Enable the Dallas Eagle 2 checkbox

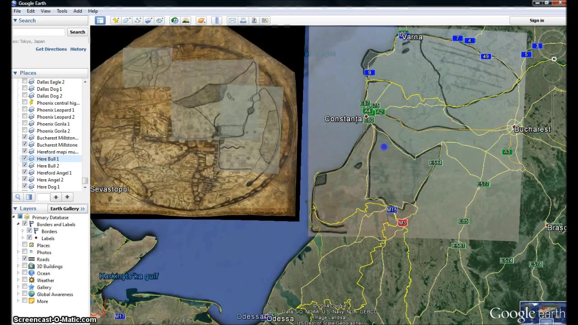(25, 82)
